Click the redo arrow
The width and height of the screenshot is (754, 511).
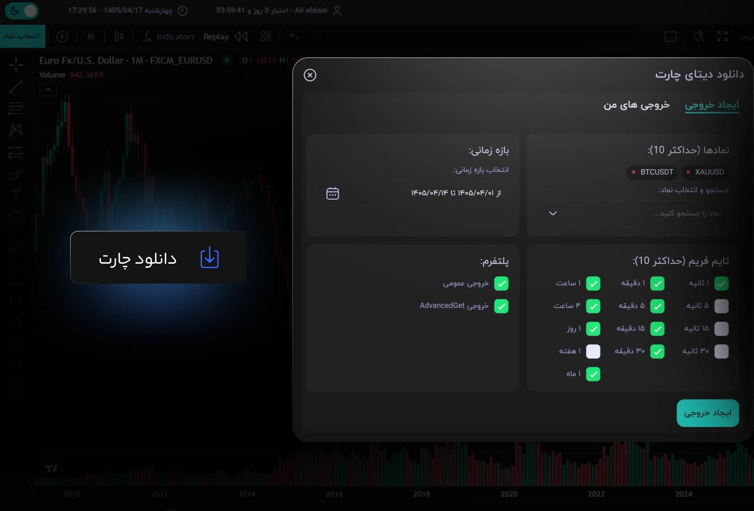pyautogui.click(x=317, y=37)
